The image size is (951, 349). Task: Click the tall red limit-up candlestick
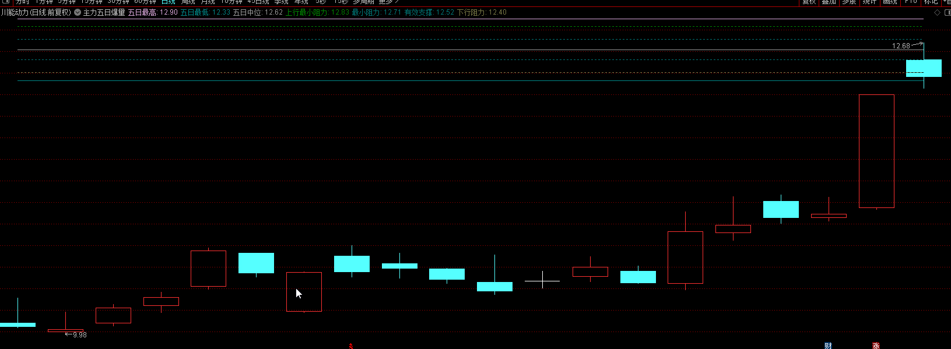[x=876, y=151]
